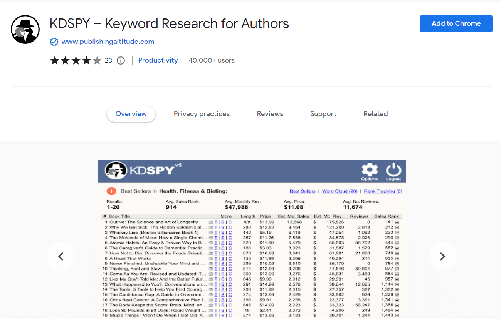The height and width of the screenshot is (319, 501).
Task: Click the page title KDSPY – Keyword Research for Authors
Action: (x=169, y=24)
